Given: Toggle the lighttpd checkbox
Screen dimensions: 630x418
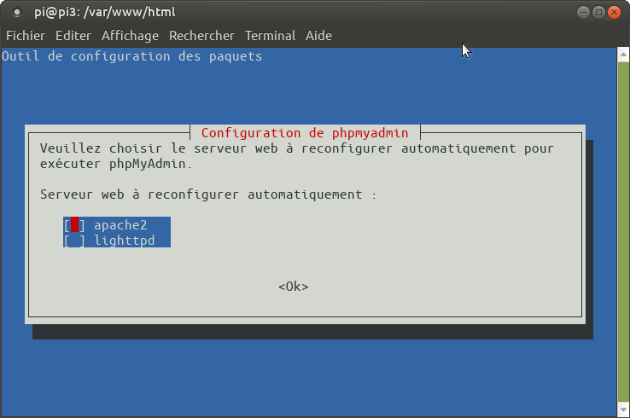Looking at the screenshot, I should pyautogui.click(x=75, y=241).
